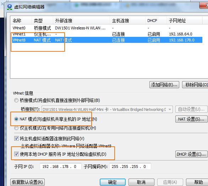Open DHCP 设置(C)... dialog
Viewport: 208px width, 186px height.
point(191,154)
